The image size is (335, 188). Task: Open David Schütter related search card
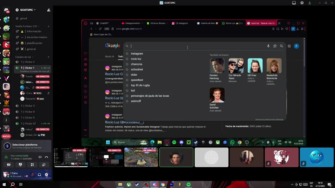point(217,100)
